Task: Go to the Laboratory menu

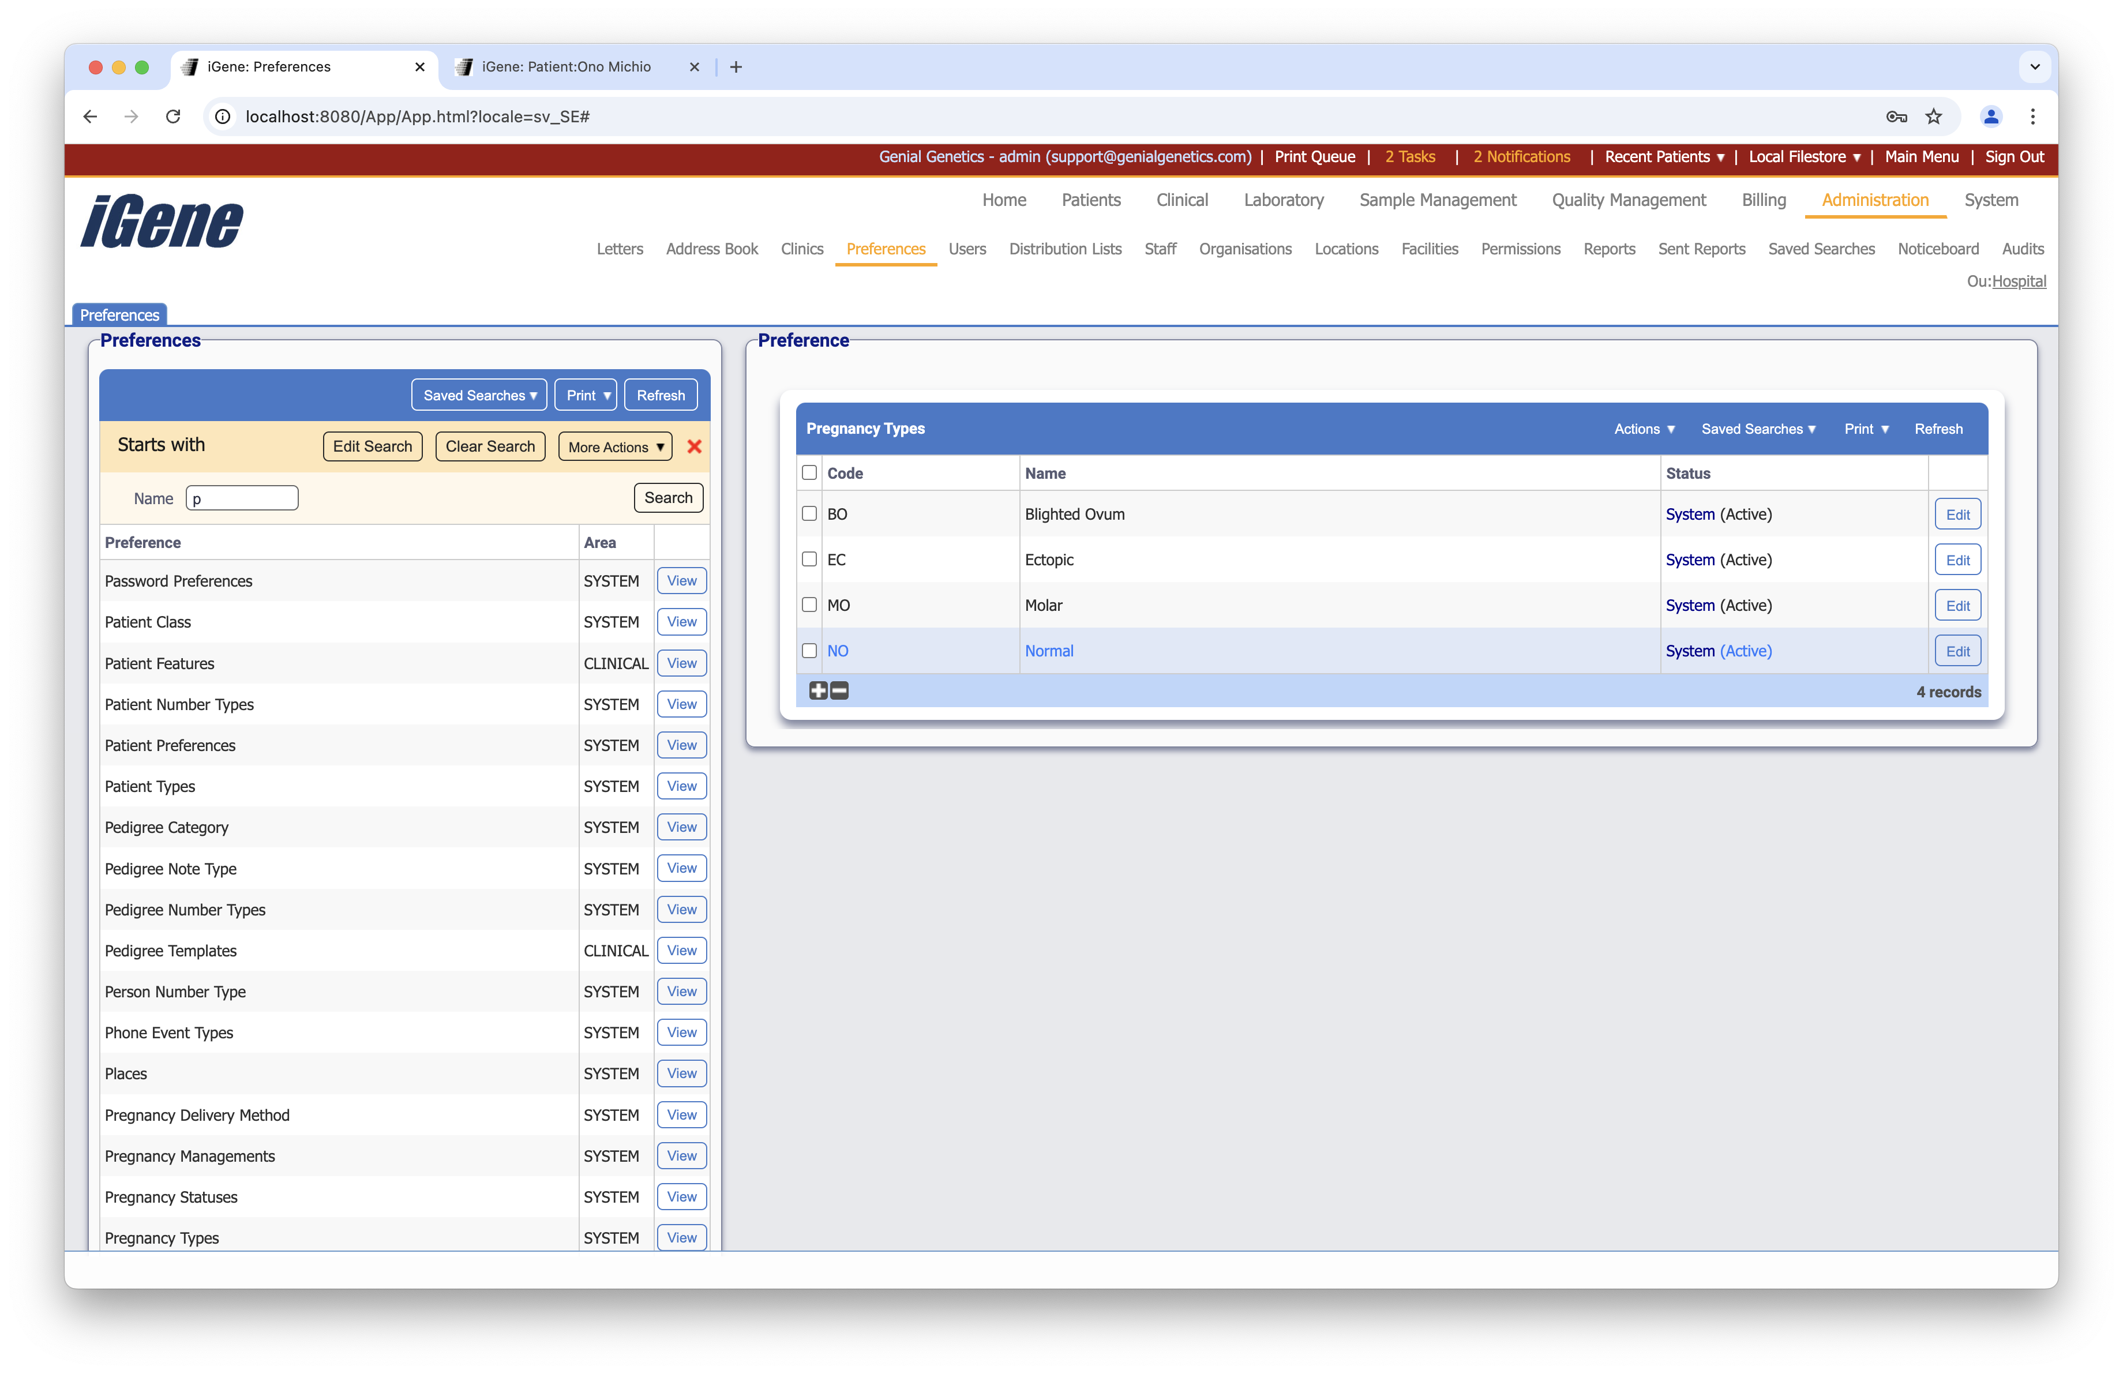Action: tap(1282, 201)
